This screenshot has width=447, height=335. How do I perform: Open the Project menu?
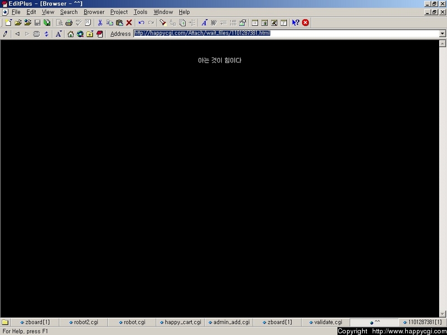coord(119,12)
